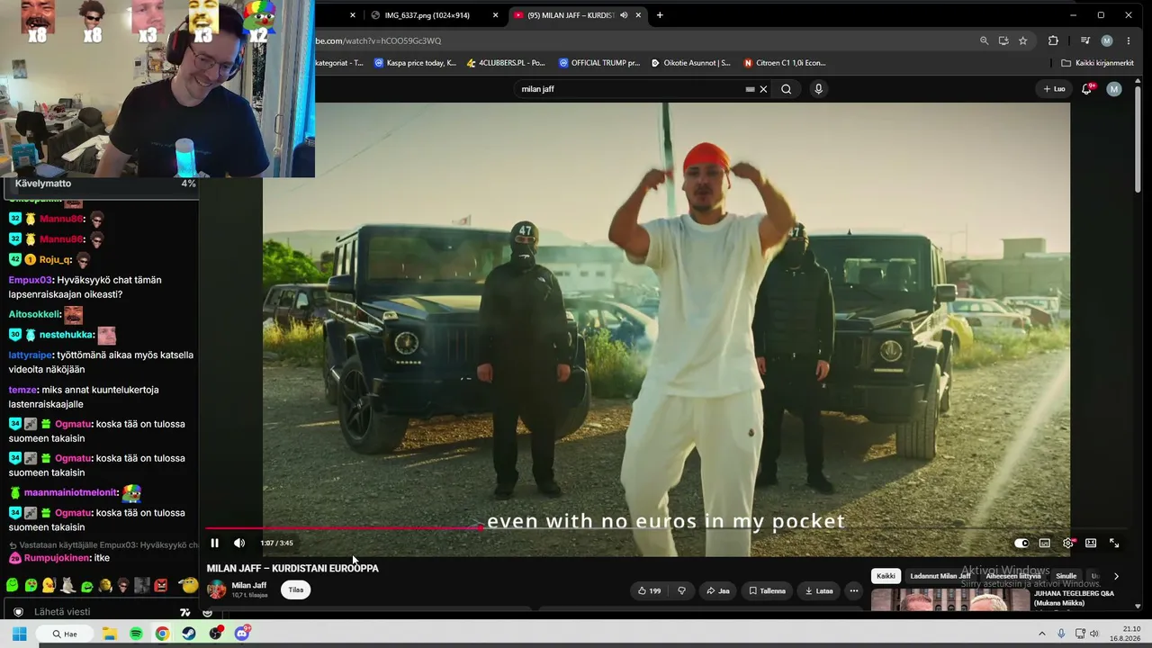Open the Citroen C1 bookmark
Image resolution: width=1152 pixels, height=648 pixels.
click(x=784, y=63)
